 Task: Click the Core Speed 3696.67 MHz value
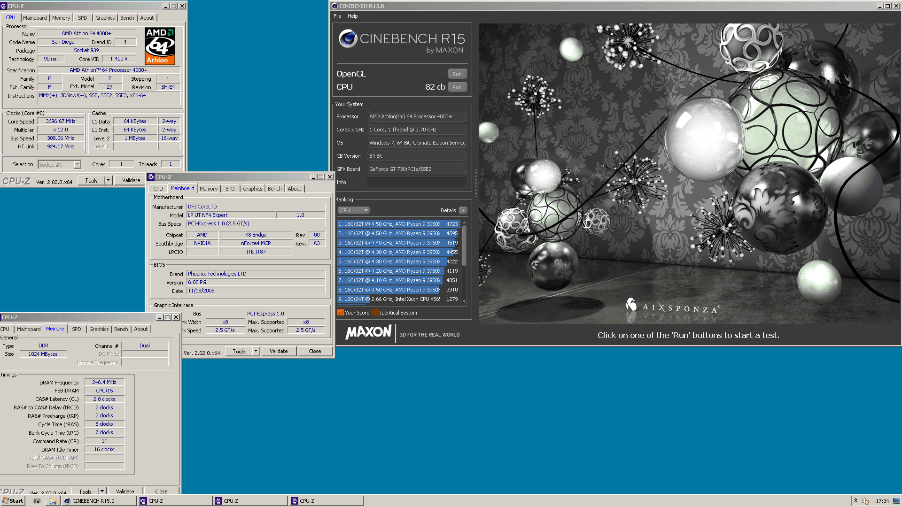click(x=61, y=121)
